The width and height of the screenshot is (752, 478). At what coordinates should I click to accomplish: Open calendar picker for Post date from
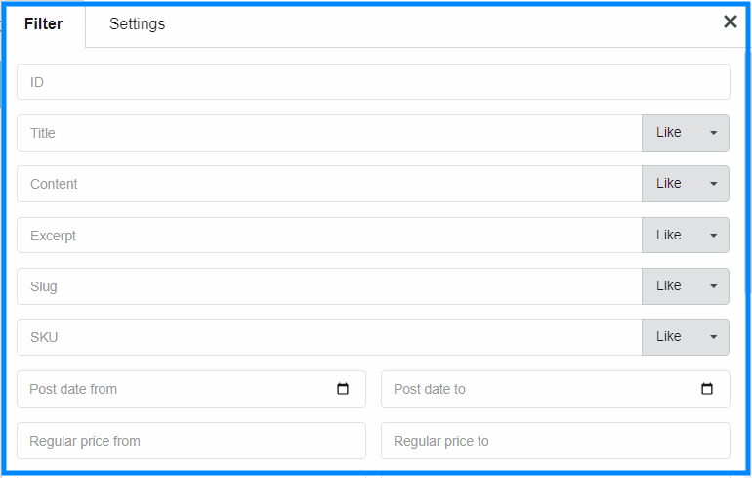(x=343, y=389)
